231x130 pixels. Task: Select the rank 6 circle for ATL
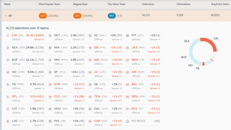point(8,97)
